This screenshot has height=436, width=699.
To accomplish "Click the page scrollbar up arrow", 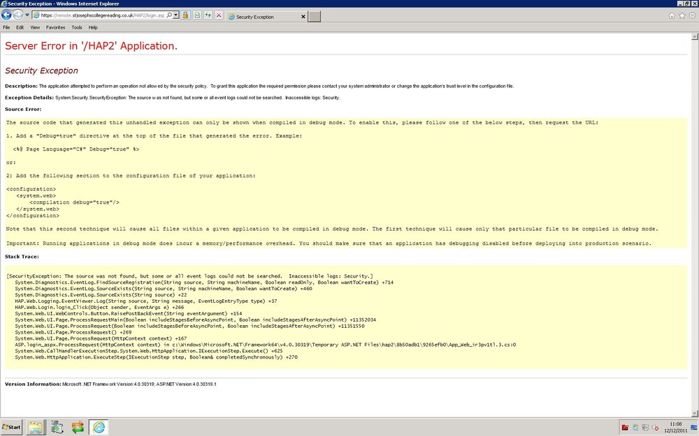I will [x=695, y=36].
